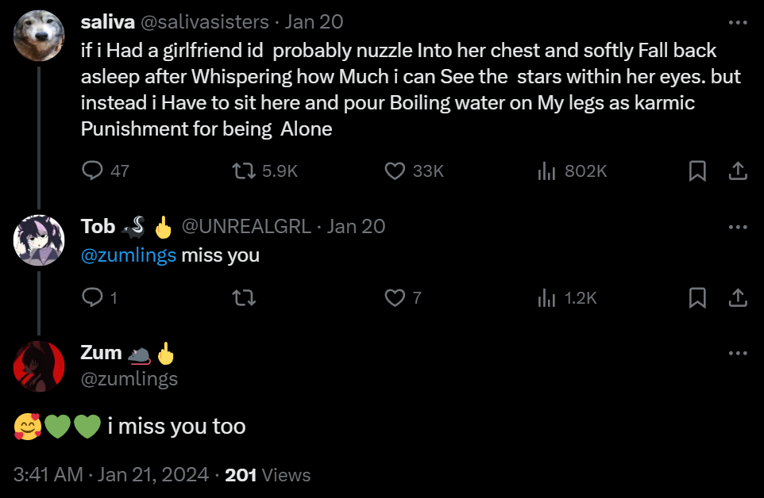Viewport: 764px width, 498px height.
Task: Reply to saliva's tweet
Action: (94, 170)
